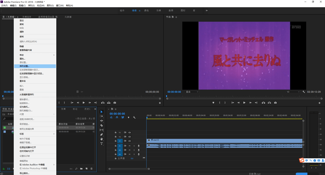Open timeline wrench display settings

click(134, 118)
